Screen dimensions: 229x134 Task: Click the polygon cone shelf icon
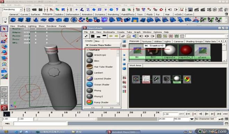pos(36,20)
